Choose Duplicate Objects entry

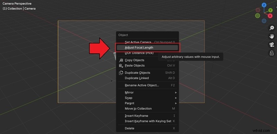point(148,73)
